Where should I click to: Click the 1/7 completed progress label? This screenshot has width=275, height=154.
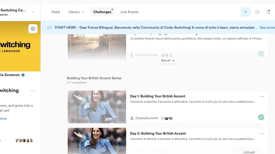click(x=76, y=83)
